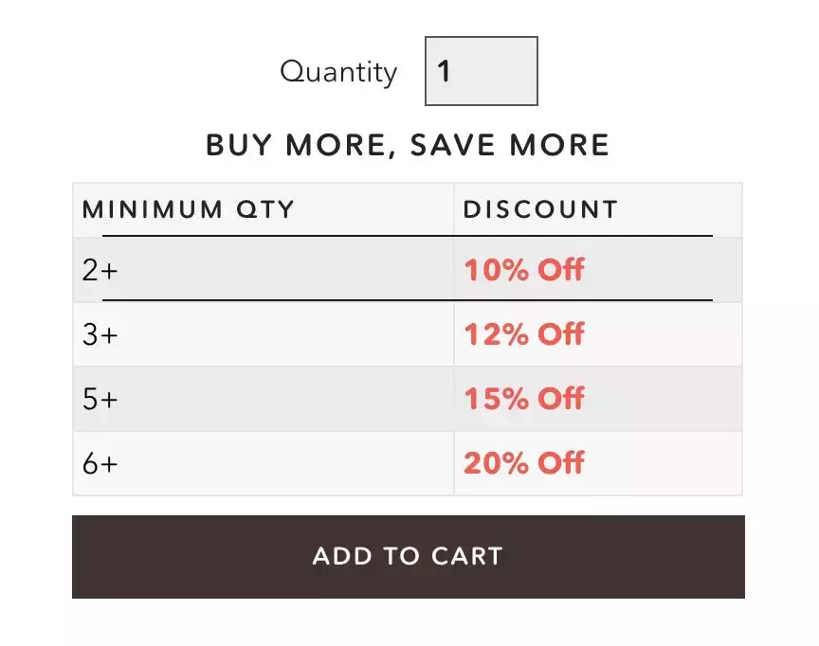
Task: Click the Quantity label
Action: tap(338, 72)
